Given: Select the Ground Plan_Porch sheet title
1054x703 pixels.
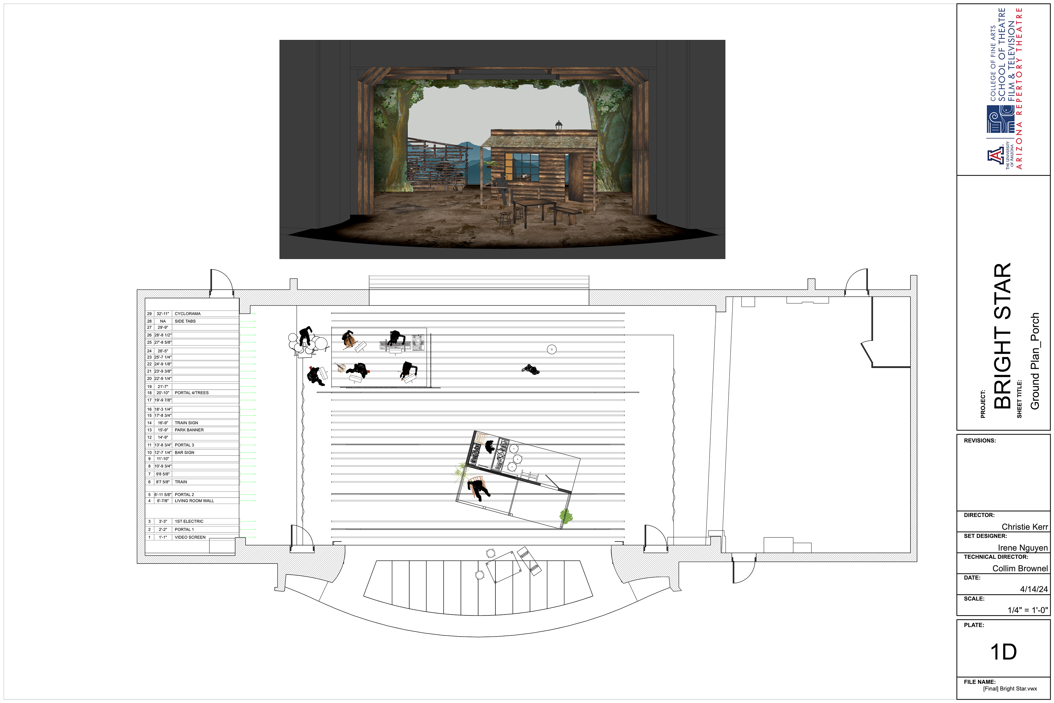Looking at the screenshot, I should pyautogui.click(x=1035, y=361).
